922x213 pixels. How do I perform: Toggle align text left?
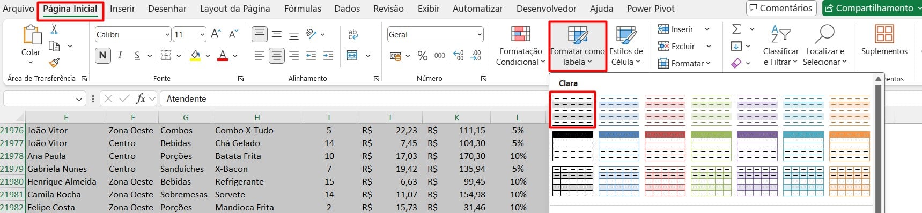pyautogui.click(x=260, y=55)
